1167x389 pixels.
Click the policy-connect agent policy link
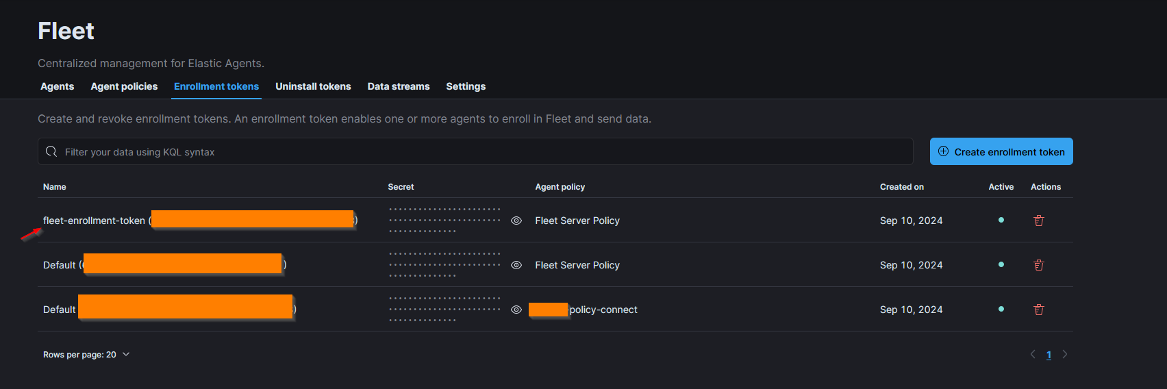[x=603, y=310]
